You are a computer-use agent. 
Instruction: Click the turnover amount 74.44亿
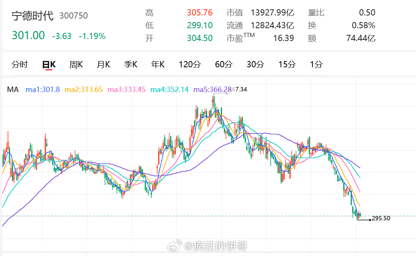click(x=361, y=38)
